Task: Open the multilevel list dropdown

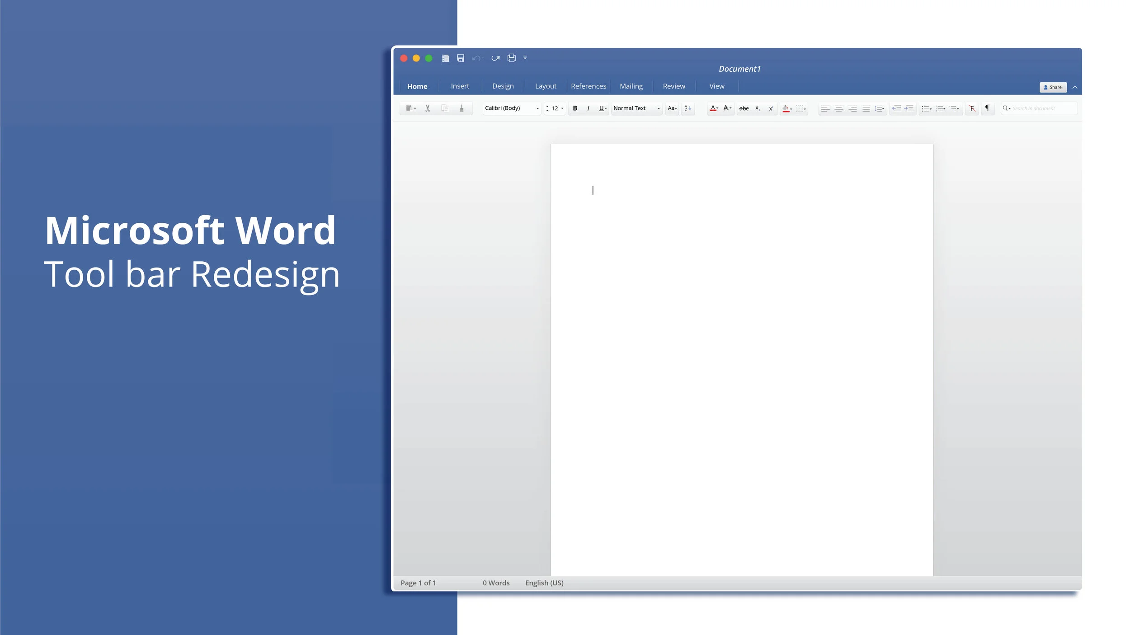Action: (954, 108)
